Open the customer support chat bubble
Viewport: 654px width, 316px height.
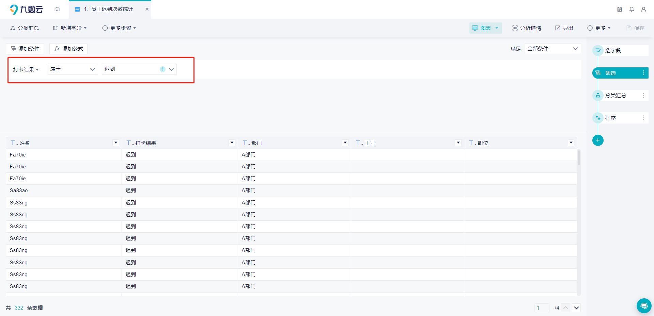(644, 306)
